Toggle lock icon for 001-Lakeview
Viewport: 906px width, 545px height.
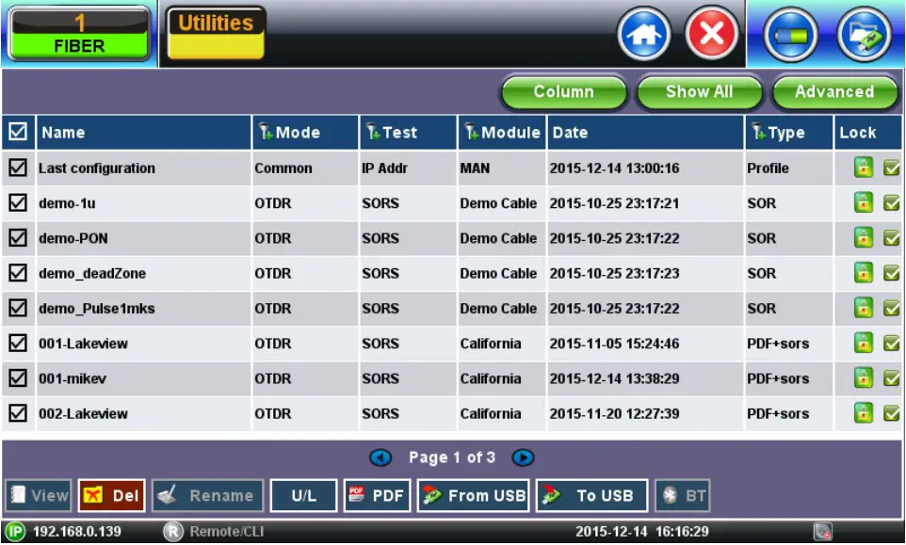[x=864, y=344]
